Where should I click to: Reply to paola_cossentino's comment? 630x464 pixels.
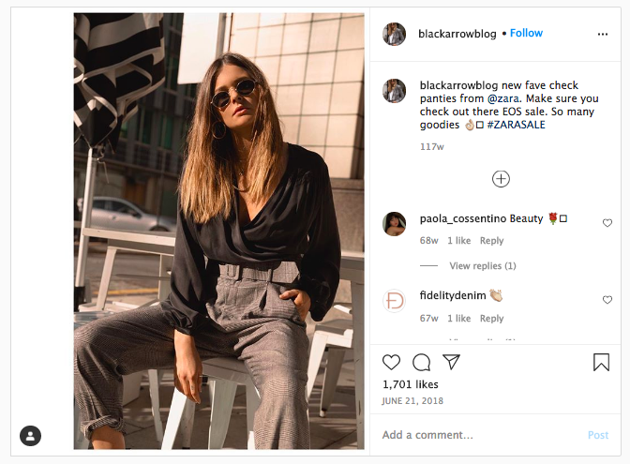[491, 241]
